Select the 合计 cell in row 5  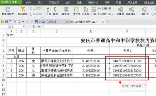[17, 56]
